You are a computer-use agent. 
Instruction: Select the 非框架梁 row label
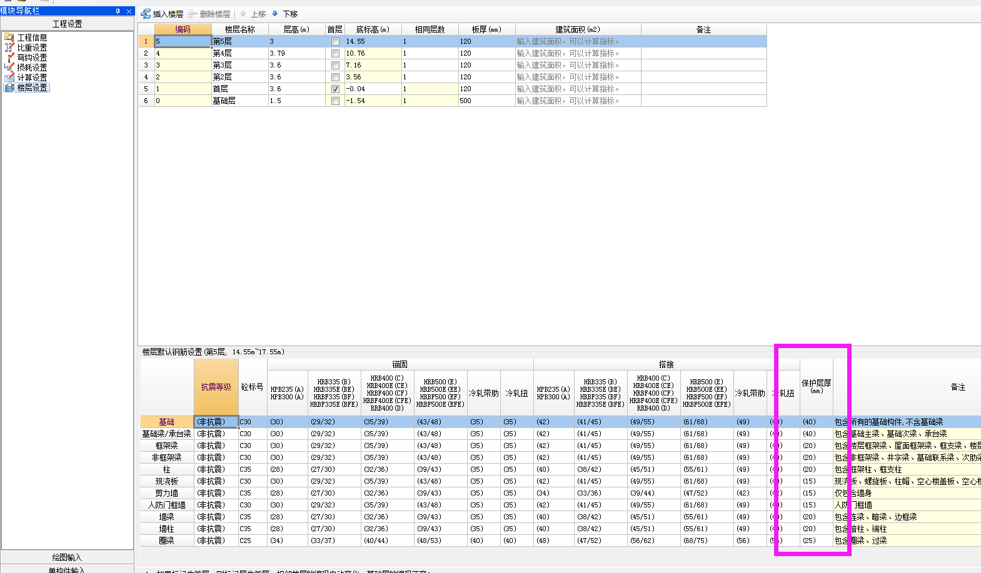[x=167, y=457]
